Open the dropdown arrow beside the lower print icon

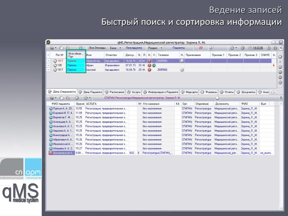pyautogui.click(x=56, y=98)
